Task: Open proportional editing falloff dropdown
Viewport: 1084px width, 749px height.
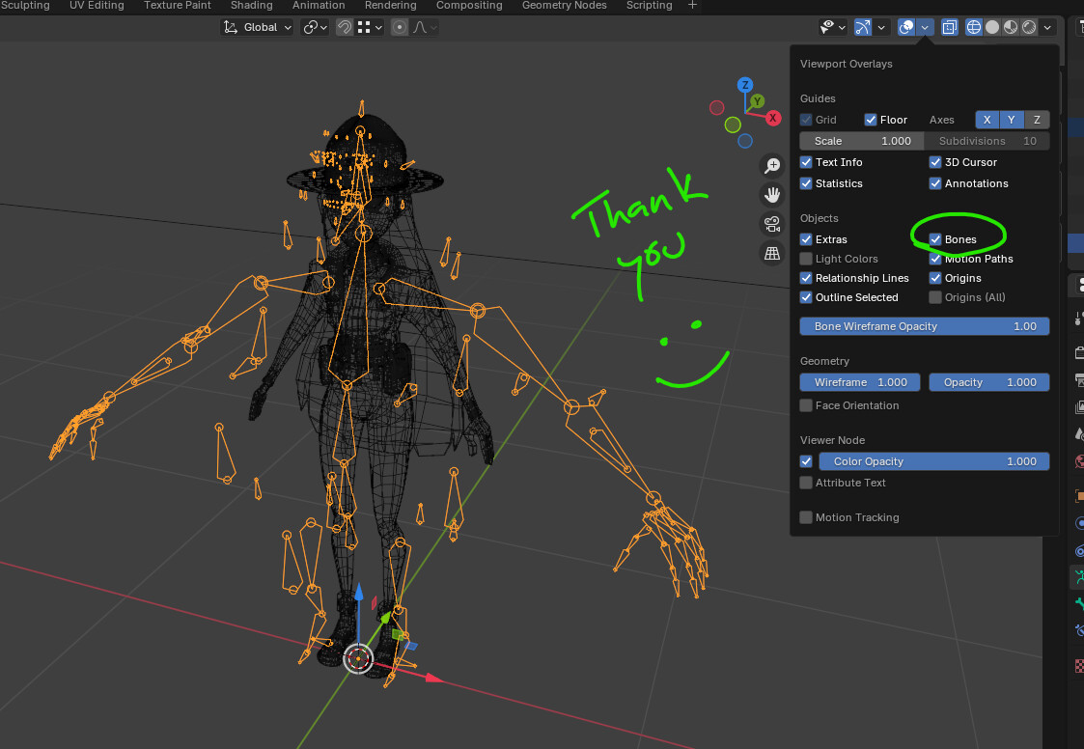Action: [425, 27]
